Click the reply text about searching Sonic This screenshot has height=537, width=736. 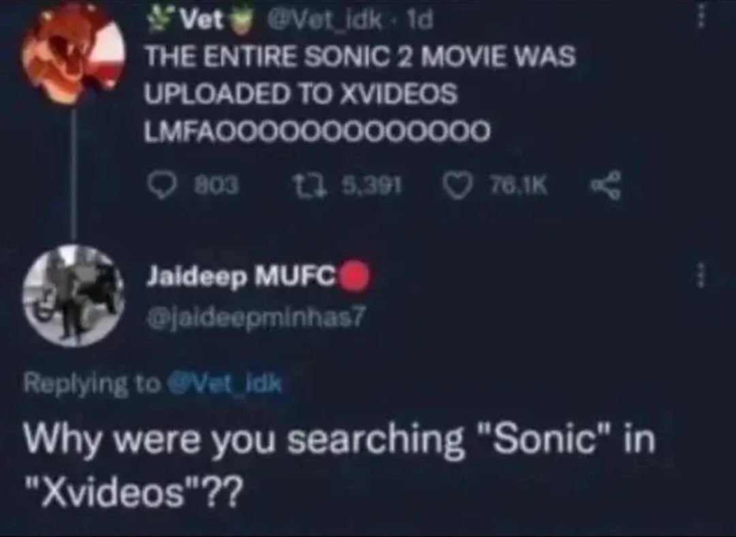click(x=339, y=466)
